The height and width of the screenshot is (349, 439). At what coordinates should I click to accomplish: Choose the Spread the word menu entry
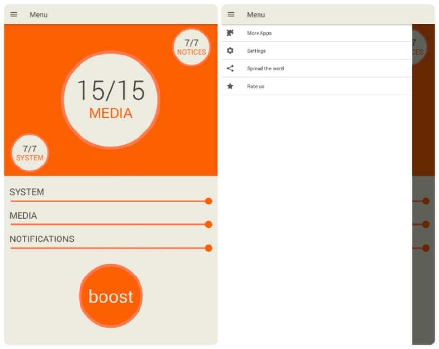coord(265,69)
